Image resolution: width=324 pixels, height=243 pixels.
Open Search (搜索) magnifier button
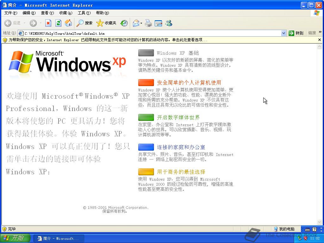pos(84,23)
